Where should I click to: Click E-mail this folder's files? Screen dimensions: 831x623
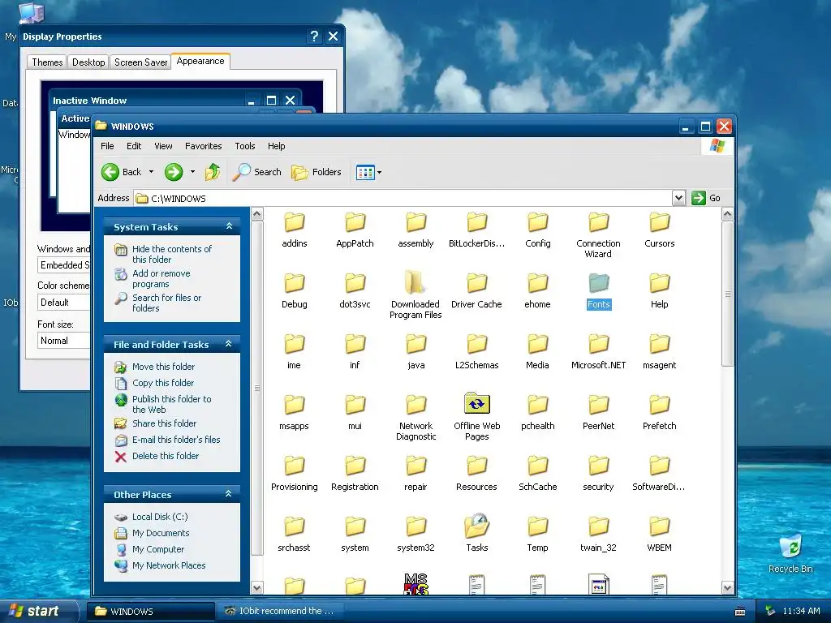176,440
